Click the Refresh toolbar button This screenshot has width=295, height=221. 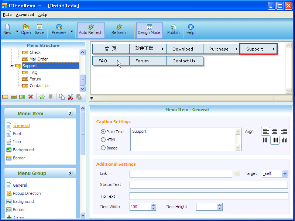119,30
